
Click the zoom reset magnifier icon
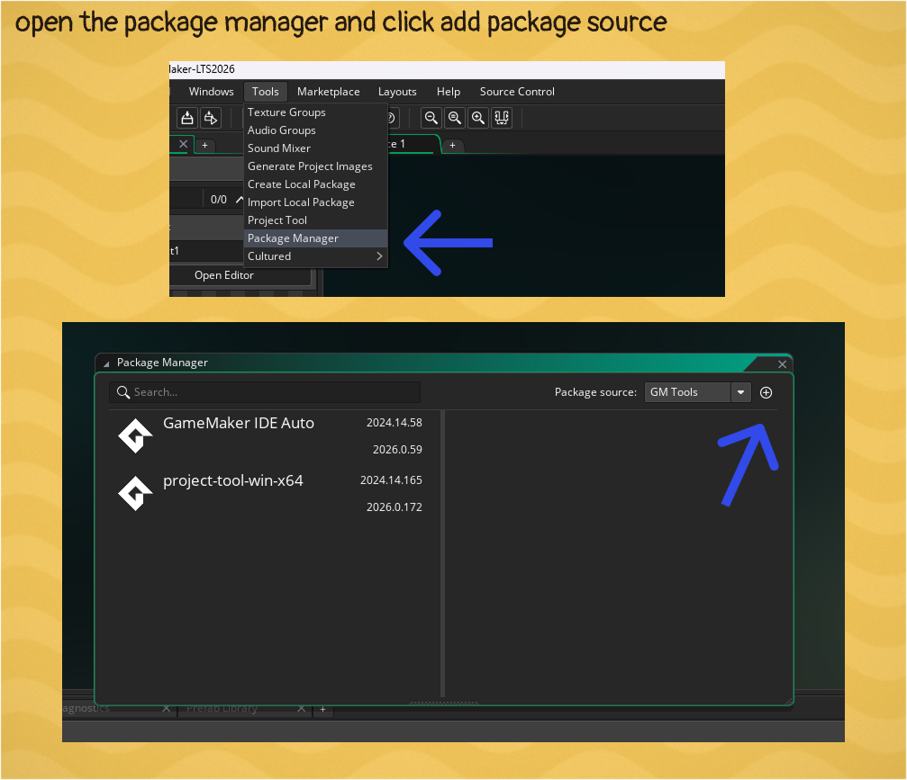[x=455, y=118]
